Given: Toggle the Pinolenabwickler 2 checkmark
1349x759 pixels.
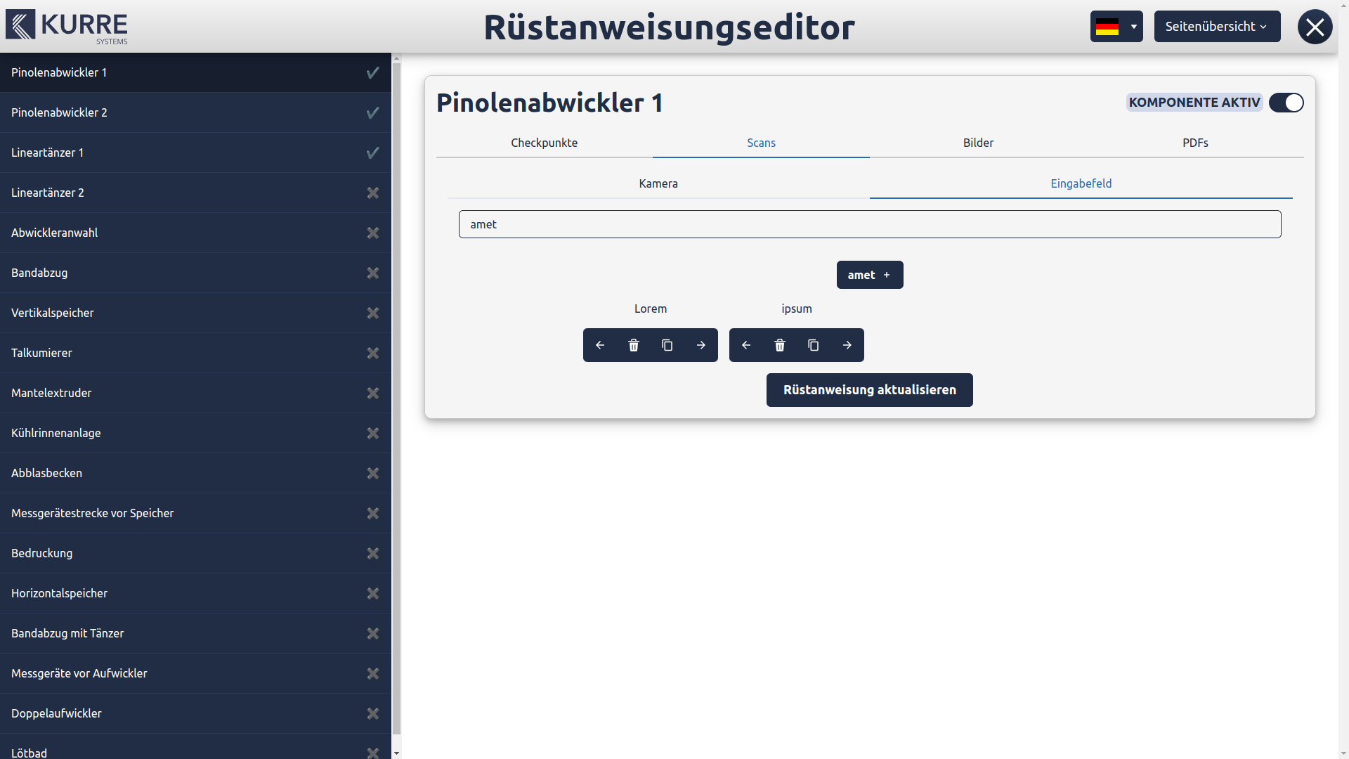Looking at the screenshot, I should coord(373,112).
